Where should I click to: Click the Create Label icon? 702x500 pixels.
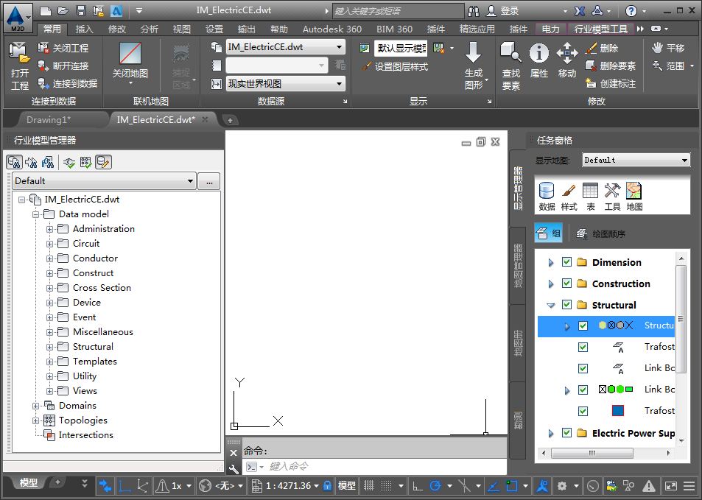(x=592, y=83)
